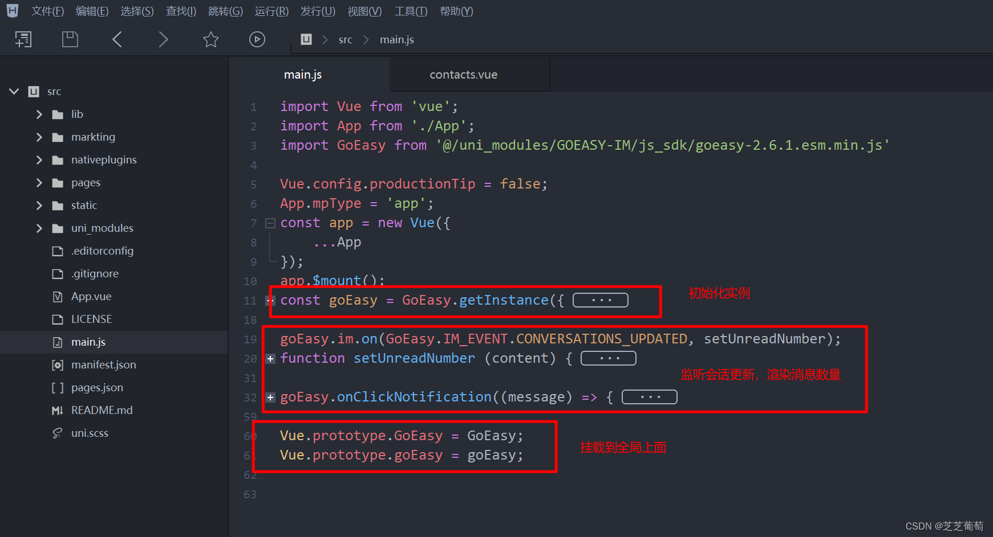
Task: Expand the markting folder arrow
Action: pos(39,137)
